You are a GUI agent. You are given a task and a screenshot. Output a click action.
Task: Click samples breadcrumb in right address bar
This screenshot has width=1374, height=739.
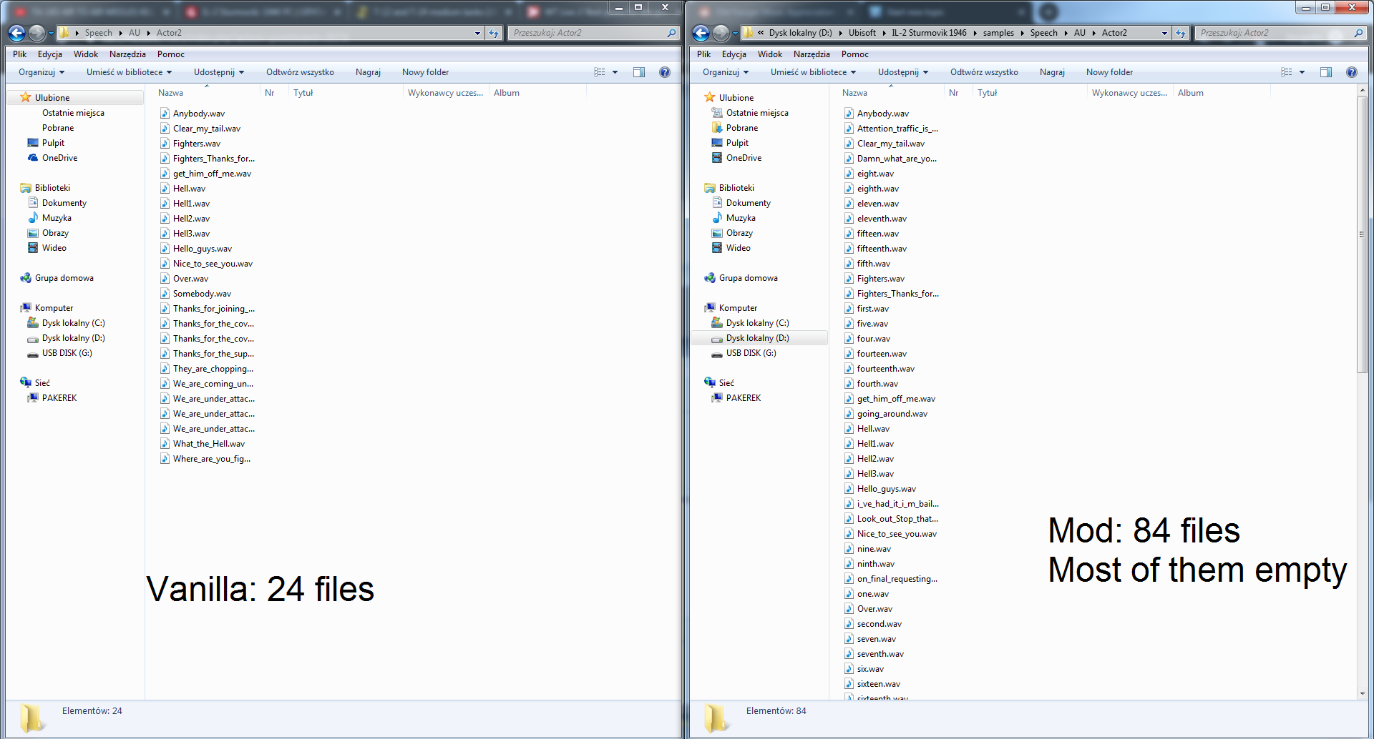tap(998, 33)
